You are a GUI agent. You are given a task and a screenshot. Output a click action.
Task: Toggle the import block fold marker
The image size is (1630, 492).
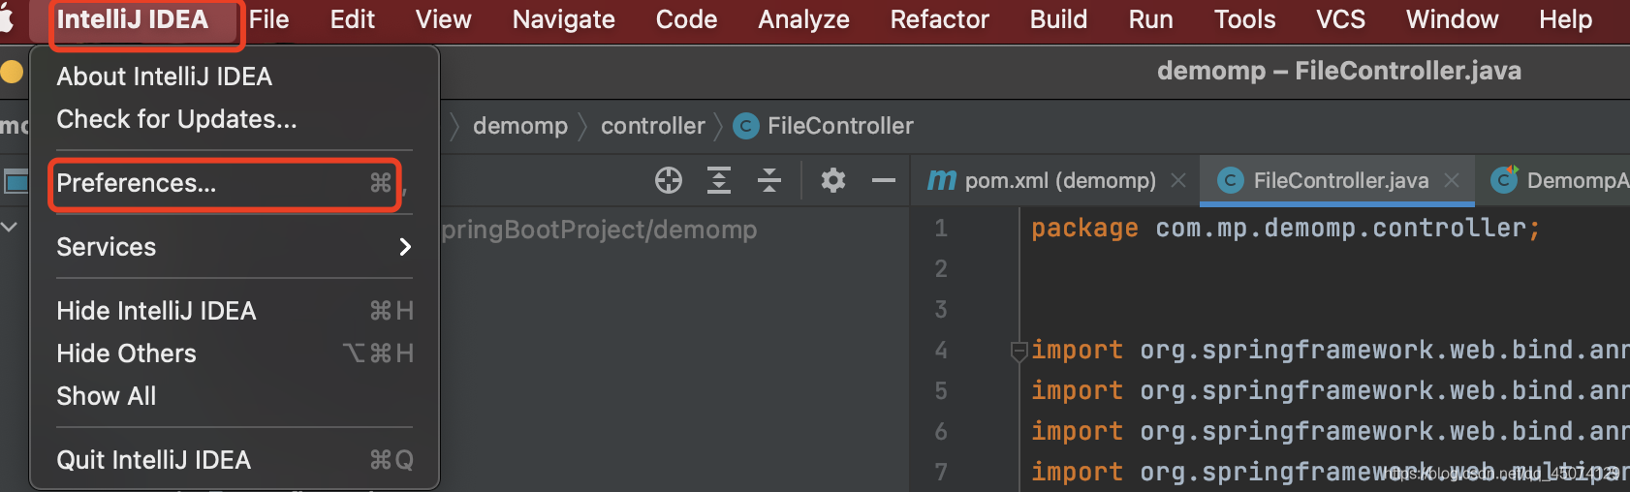coord(1019,351)
